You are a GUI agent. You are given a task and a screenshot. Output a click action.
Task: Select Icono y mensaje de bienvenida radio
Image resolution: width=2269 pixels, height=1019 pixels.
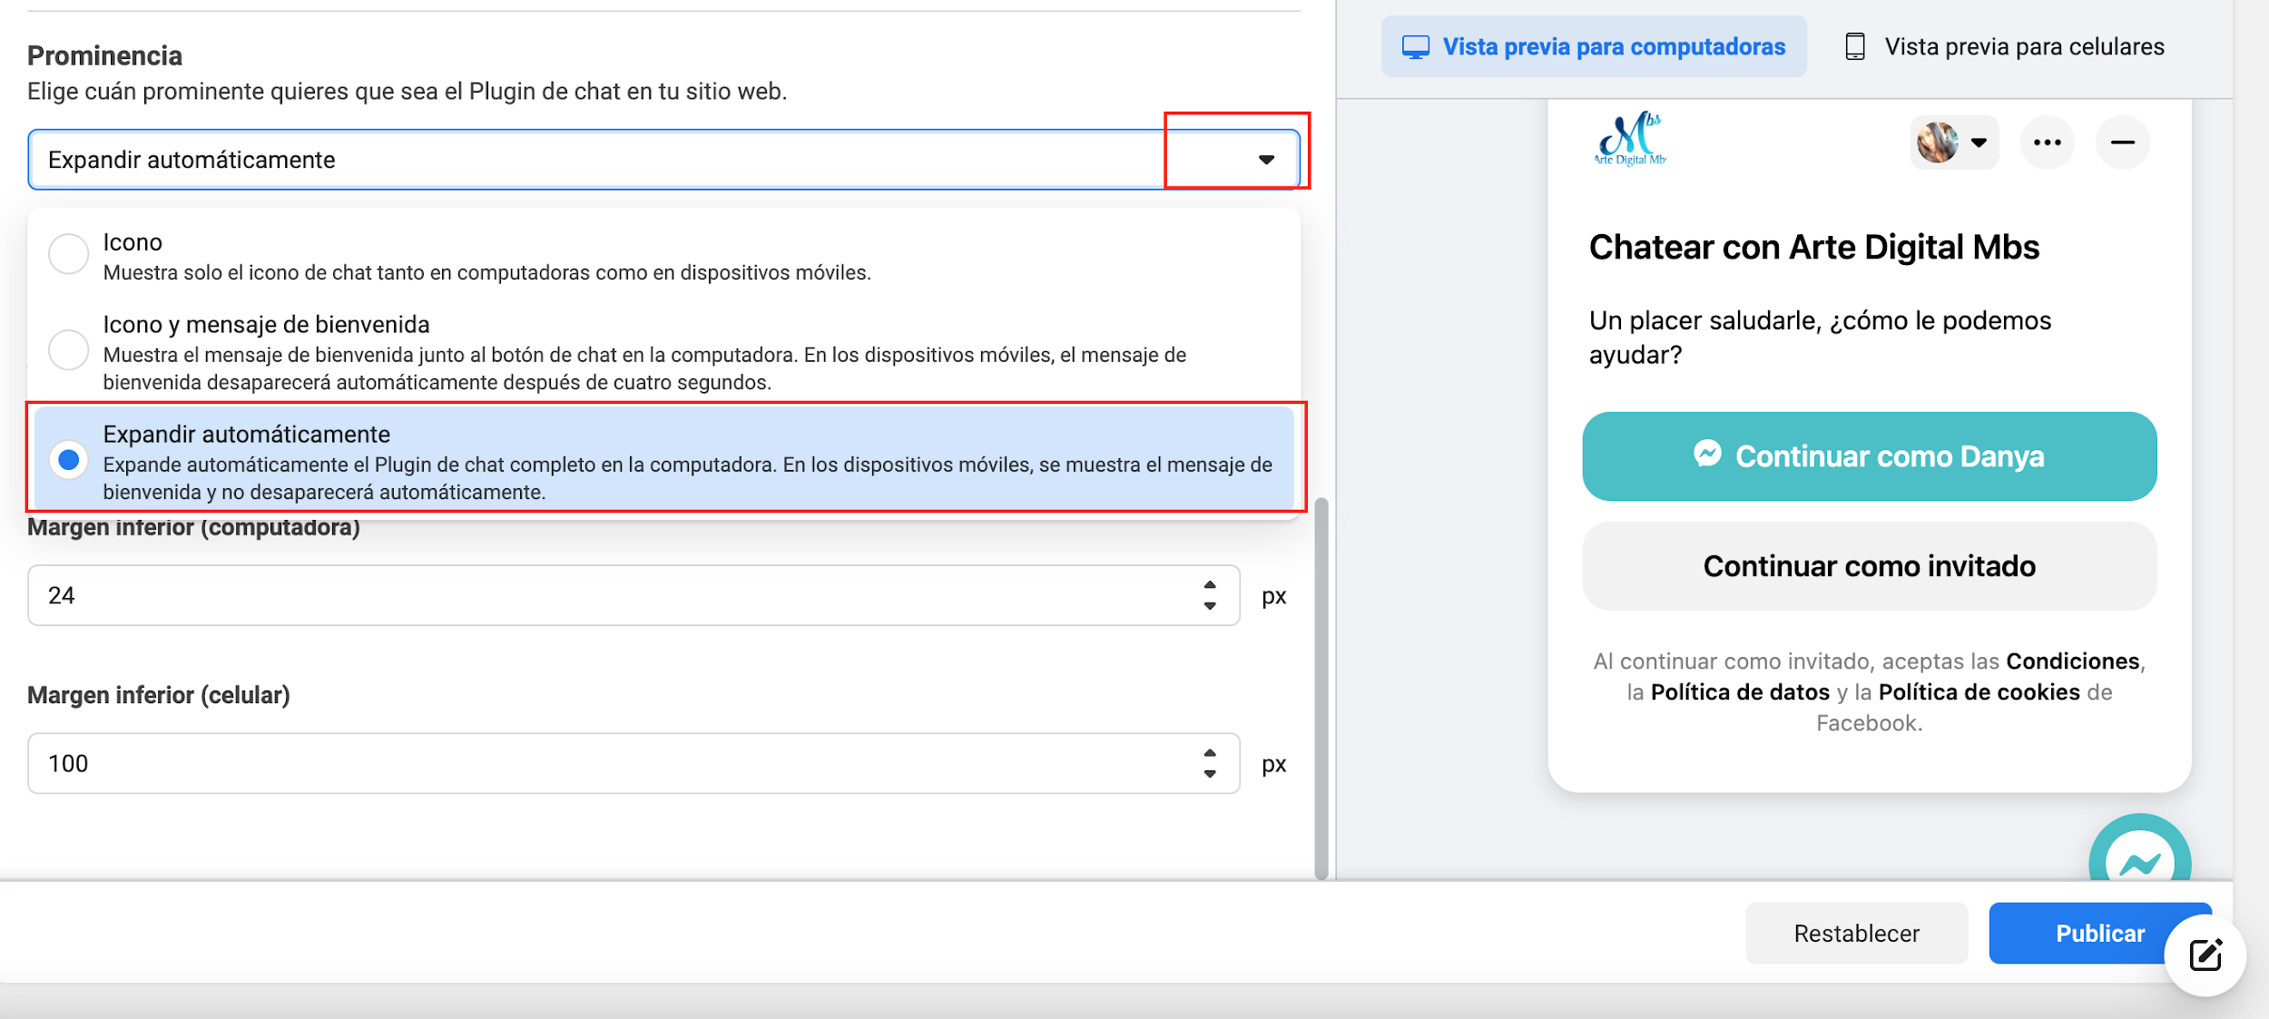click(69, 349)
